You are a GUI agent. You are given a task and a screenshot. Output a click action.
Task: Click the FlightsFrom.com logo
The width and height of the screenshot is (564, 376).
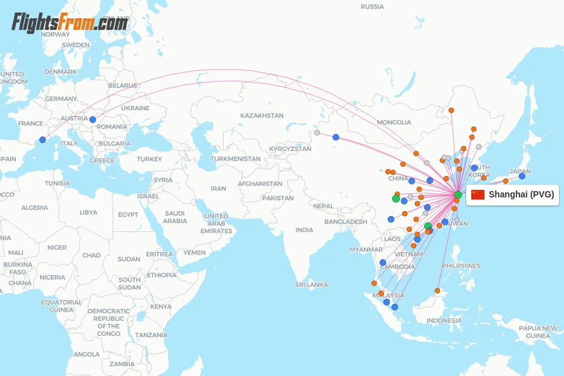pos(70,23)
